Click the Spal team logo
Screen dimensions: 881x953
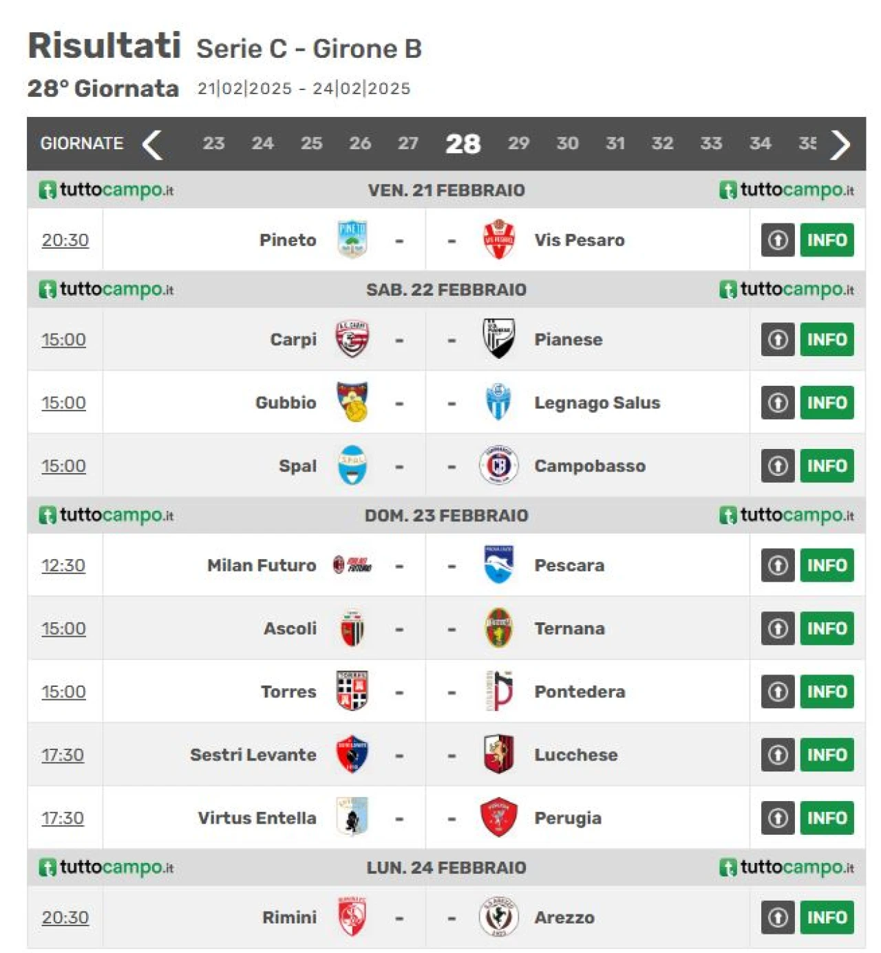[352, 465]
